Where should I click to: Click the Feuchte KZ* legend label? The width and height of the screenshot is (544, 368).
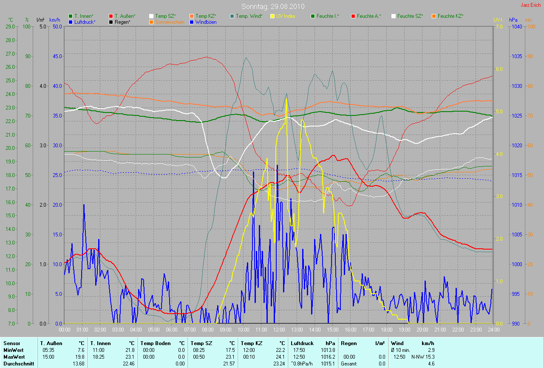[450, 16]
